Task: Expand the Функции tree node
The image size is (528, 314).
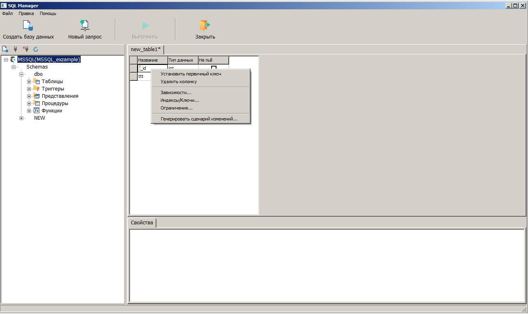Action: 29,111
